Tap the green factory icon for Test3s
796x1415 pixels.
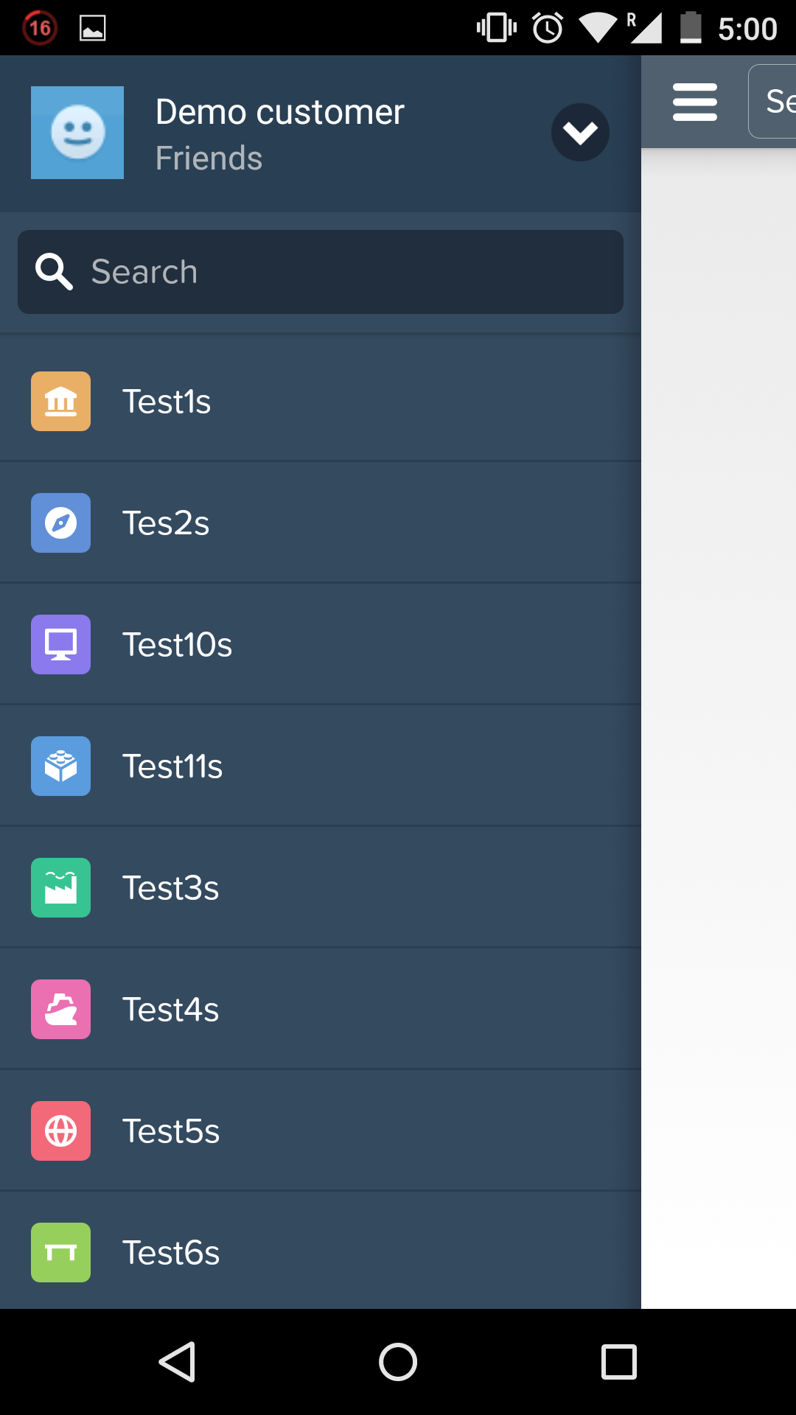click(x=60, y=888)
